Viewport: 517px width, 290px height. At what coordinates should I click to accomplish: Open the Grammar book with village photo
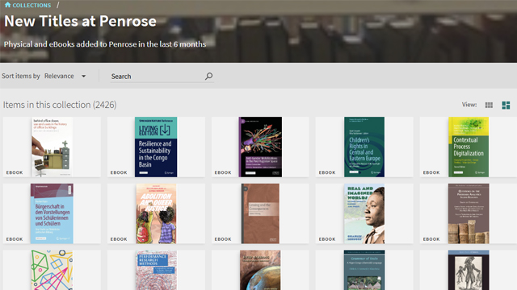(364, 271)
